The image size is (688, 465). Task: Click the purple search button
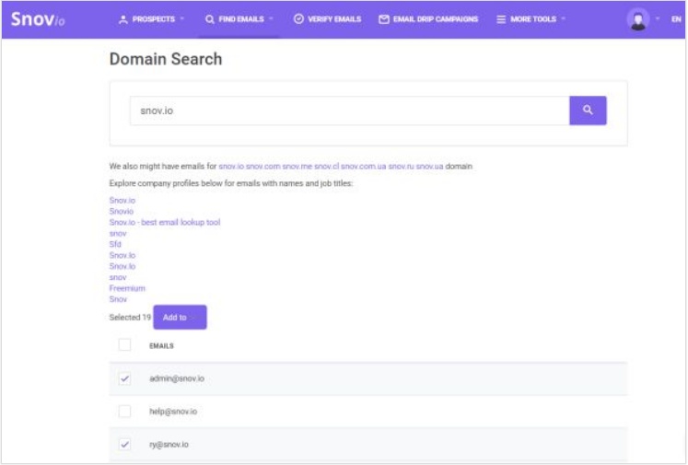click(588, 110)
